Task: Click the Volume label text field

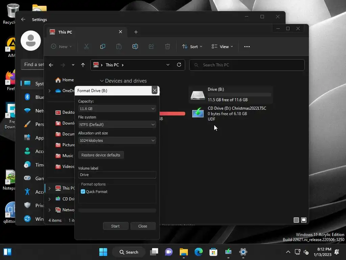Action: 117,175
